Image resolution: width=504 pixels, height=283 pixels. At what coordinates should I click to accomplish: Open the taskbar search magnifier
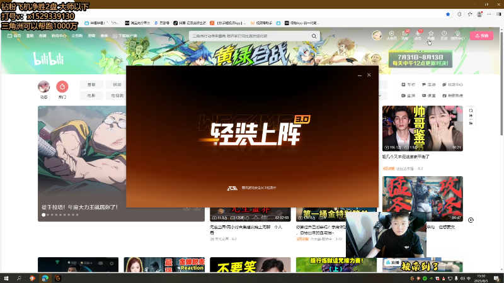click(19, 278)
